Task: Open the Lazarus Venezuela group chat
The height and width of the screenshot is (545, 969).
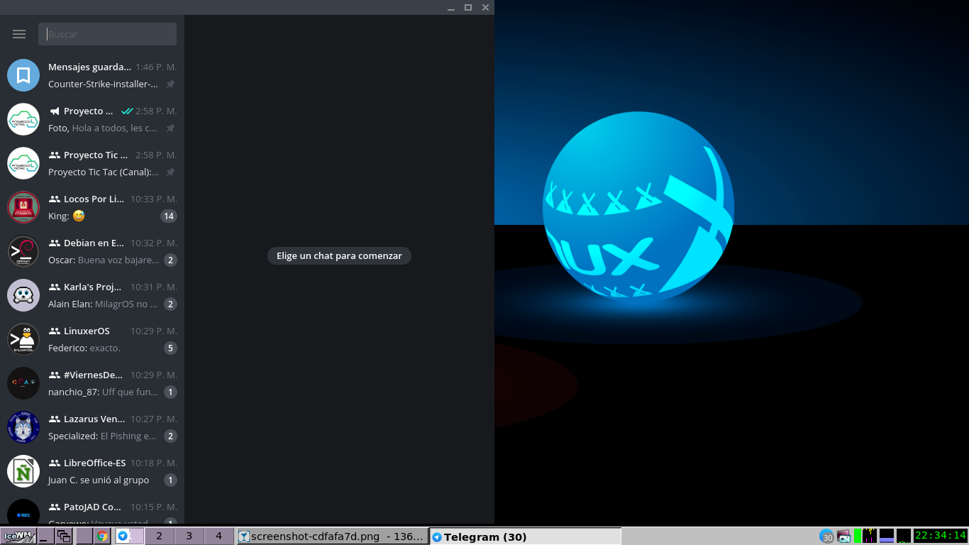Action: (92, 427)
